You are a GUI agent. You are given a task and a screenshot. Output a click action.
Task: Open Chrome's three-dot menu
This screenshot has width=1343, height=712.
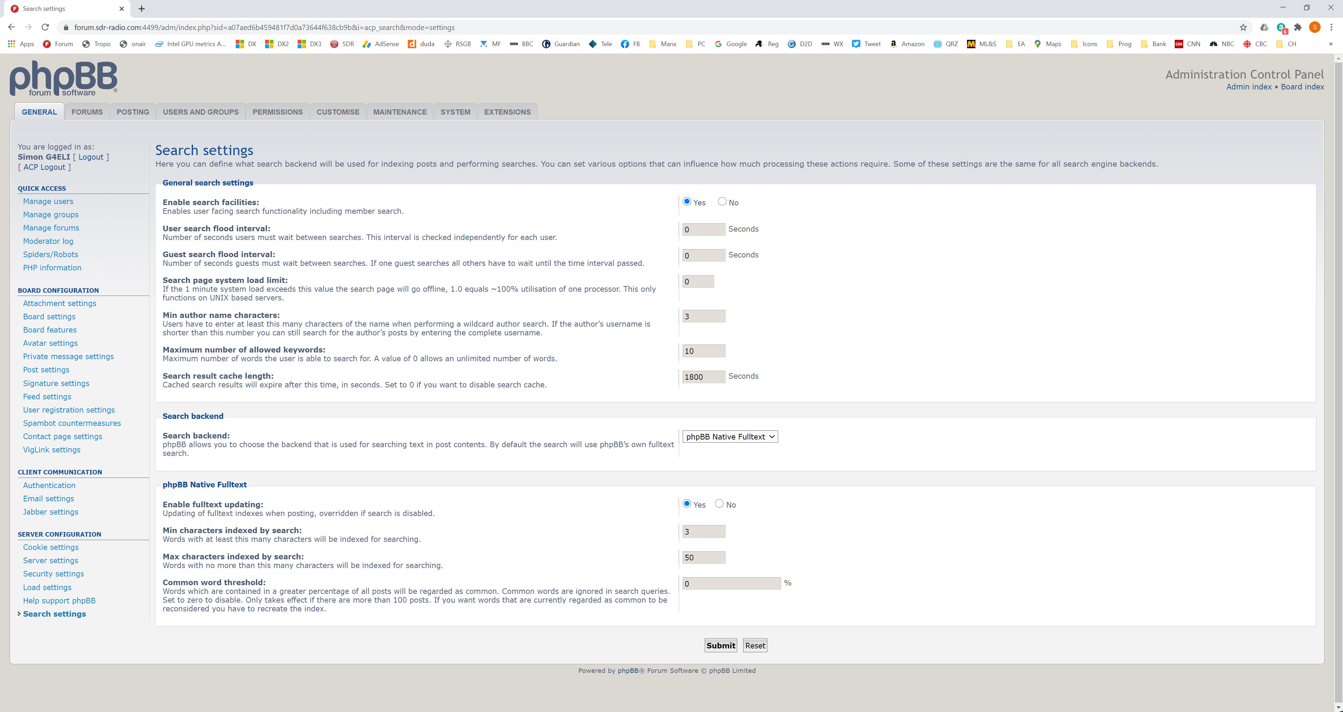(1331, 27)
